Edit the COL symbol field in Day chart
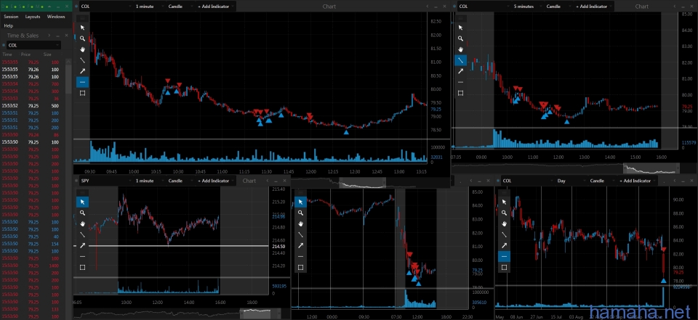Viewport: 698px width, 320px height. click(526, 181)
